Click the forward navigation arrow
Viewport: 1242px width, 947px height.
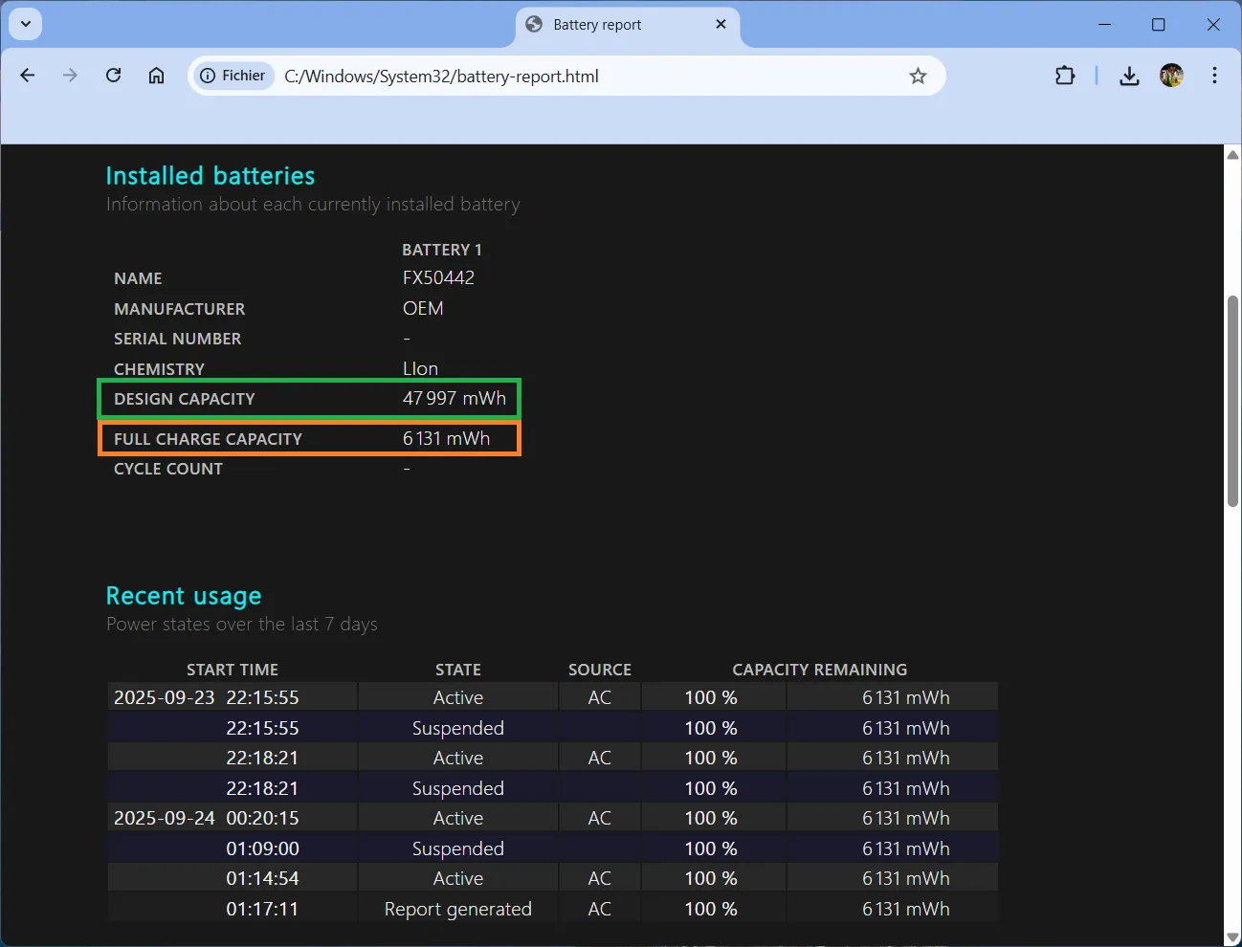coord(70,76)
